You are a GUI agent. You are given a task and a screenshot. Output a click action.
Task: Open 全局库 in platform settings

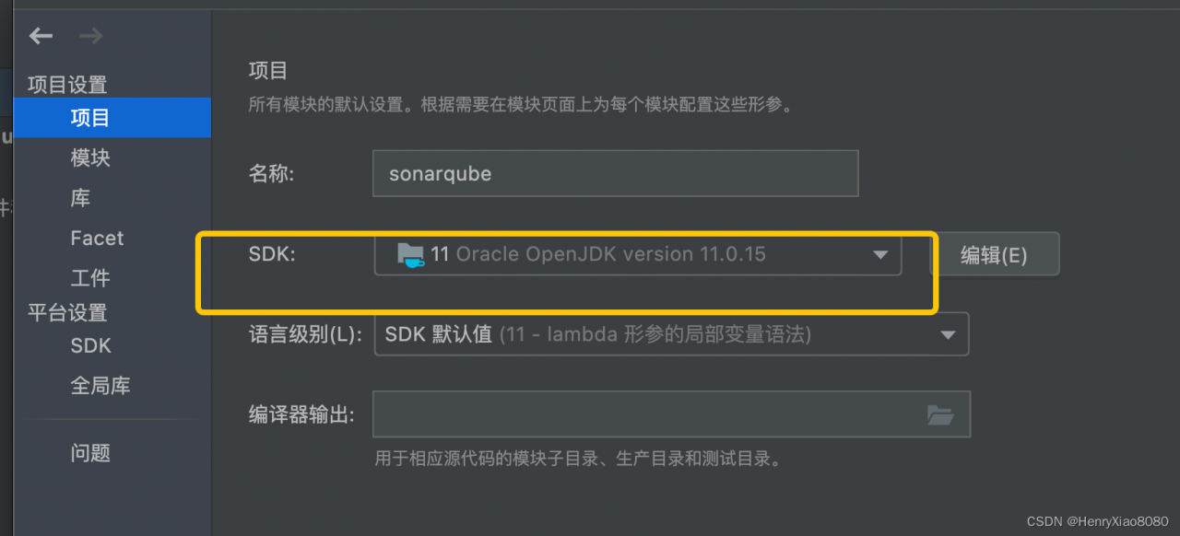click(100, 386)
